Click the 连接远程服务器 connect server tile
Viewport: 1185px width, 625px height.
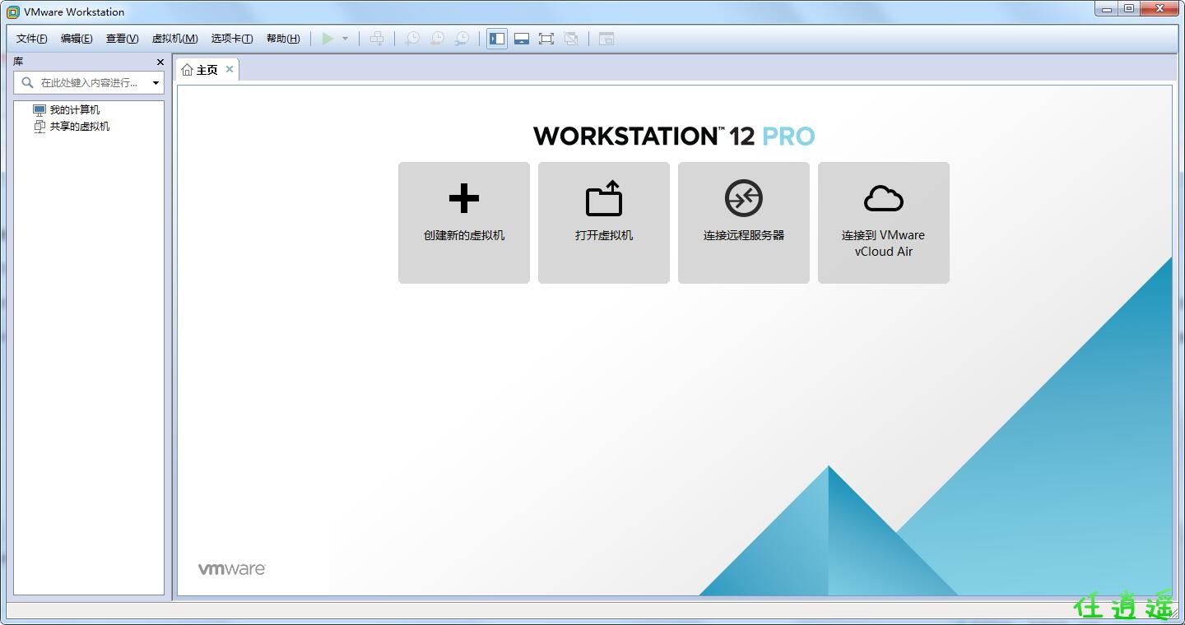tap(744, 222)
